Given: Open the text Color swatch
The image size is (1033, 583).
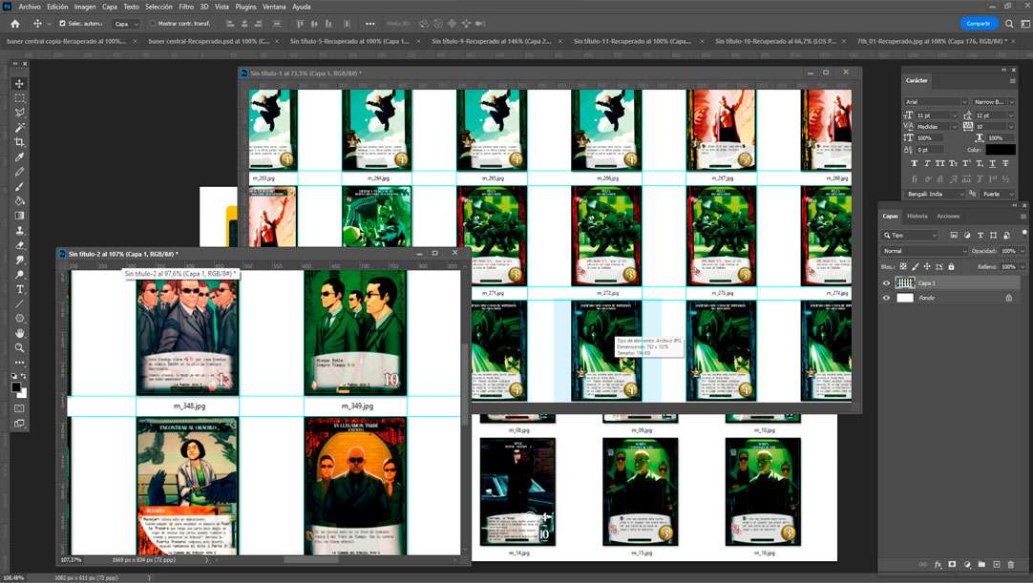Looking at the screenshot, I should coord(1001,150).
